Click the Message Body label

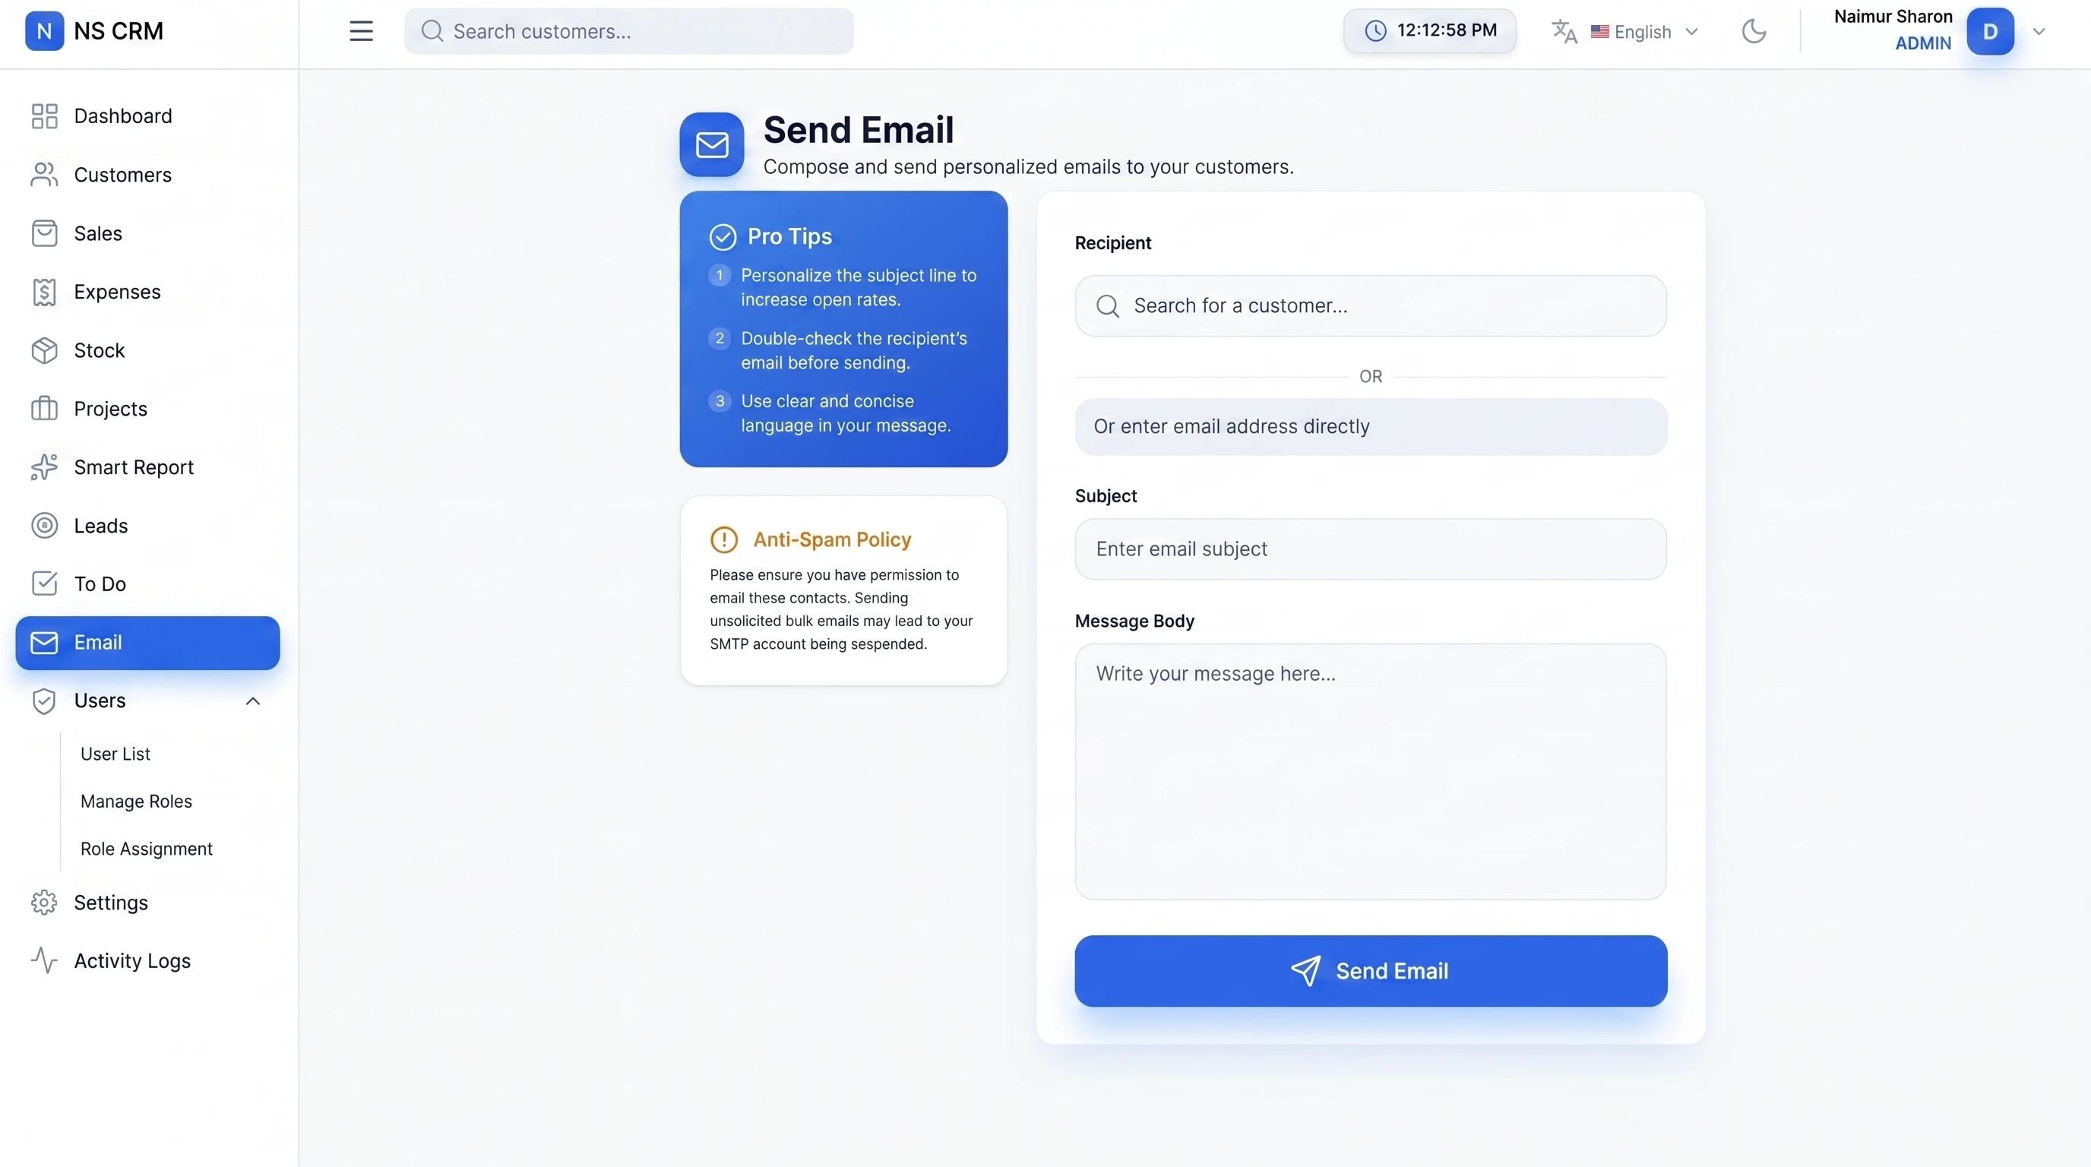coord(1134,621)
